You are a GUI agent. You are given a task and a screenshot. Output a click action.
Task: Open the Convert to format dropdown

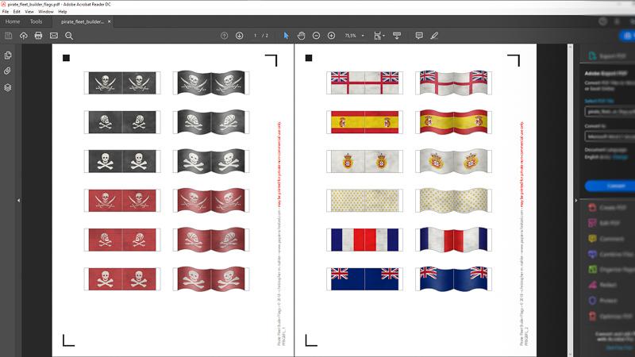point(610,136)
